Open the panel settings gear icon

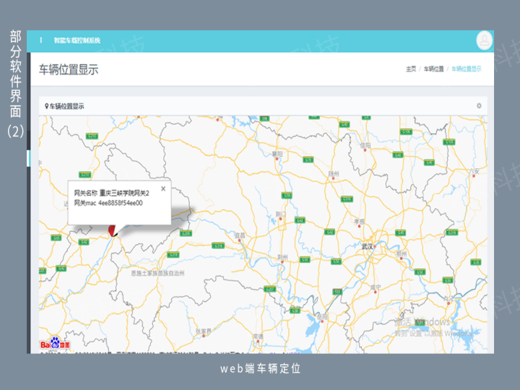tap(479, 106)
